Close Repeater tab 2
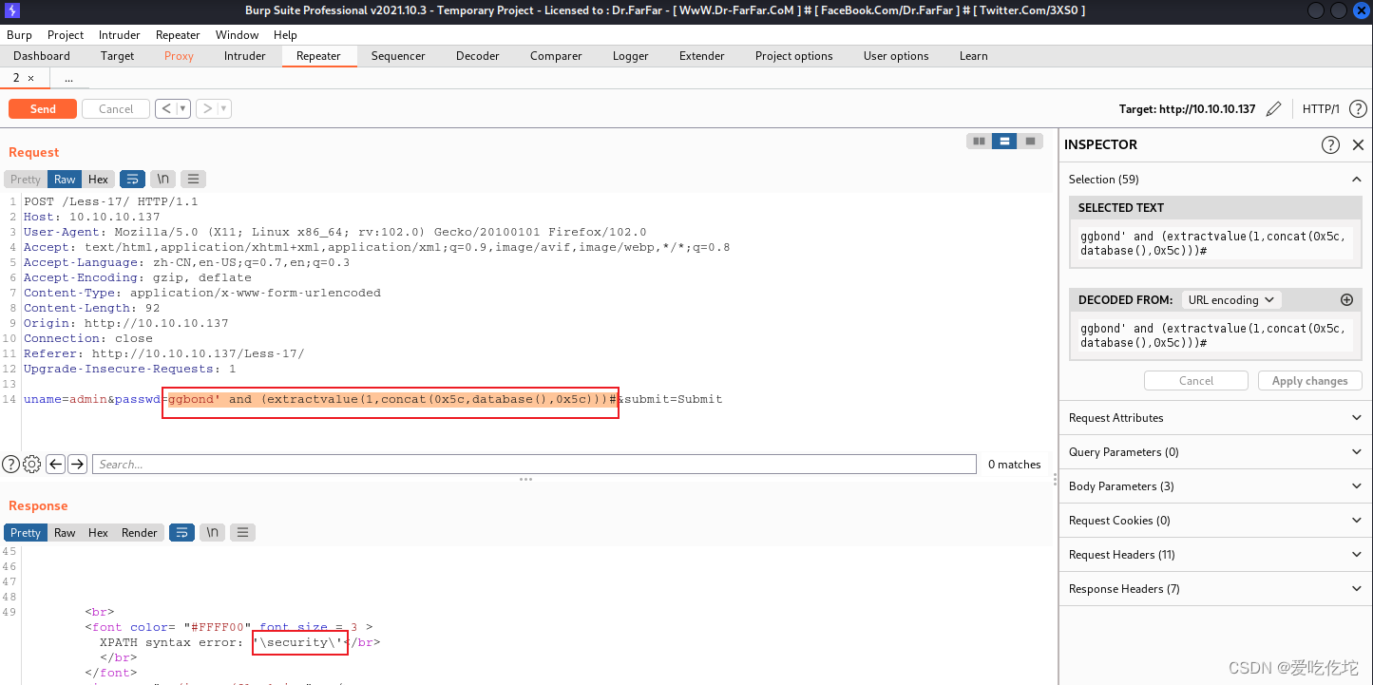 30,79
